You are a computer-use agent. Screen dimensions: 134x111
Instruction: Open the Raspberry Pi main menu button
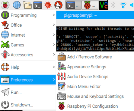click(x=5, y=5)
